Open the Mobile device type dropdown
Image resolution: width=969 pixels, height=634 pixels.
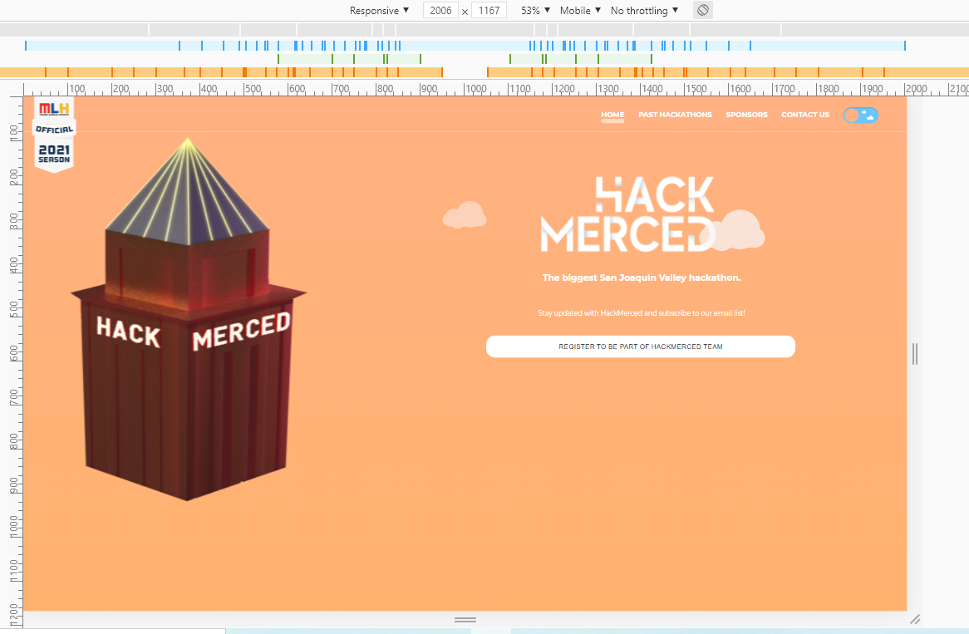[580, 11]
